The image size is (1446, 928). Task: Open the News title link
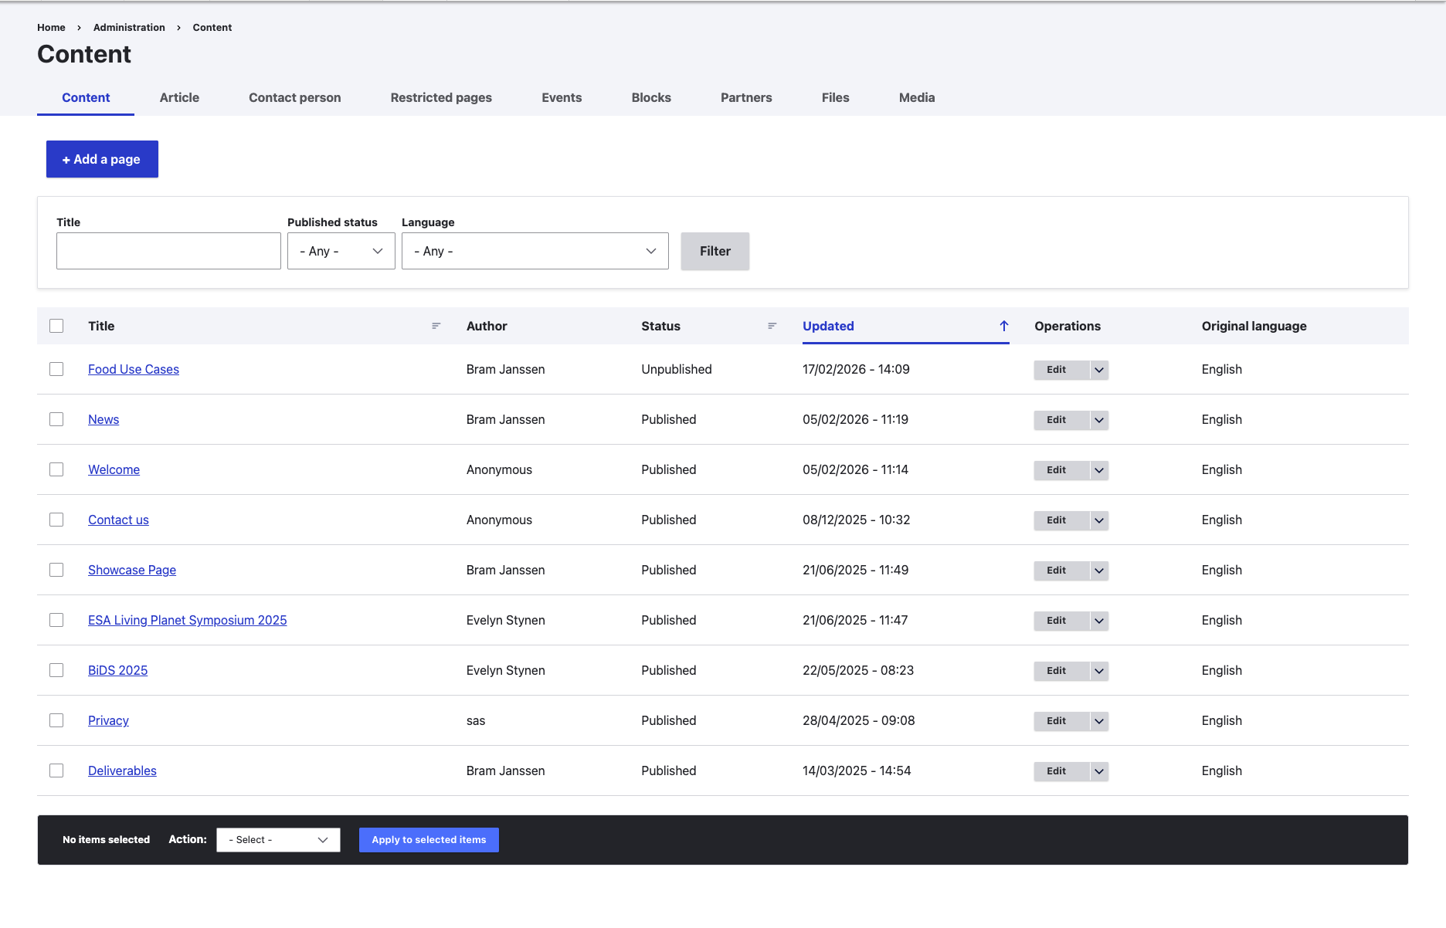[x=104, y=419]
